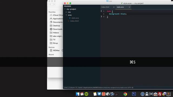
Task: Launch Google Chrome from the dock
Action: click(x=125, y=94)
